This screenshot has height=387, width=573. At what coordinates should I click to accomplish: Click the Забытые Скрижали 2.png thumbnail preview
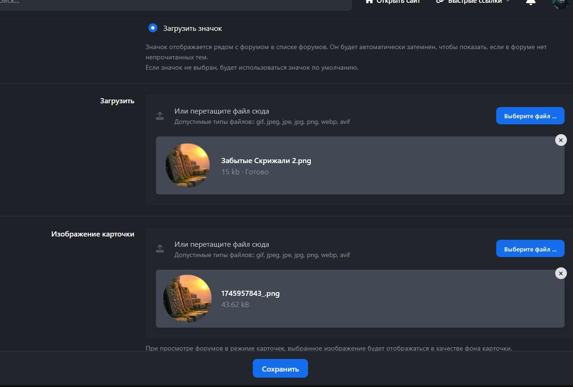[188, 165]
